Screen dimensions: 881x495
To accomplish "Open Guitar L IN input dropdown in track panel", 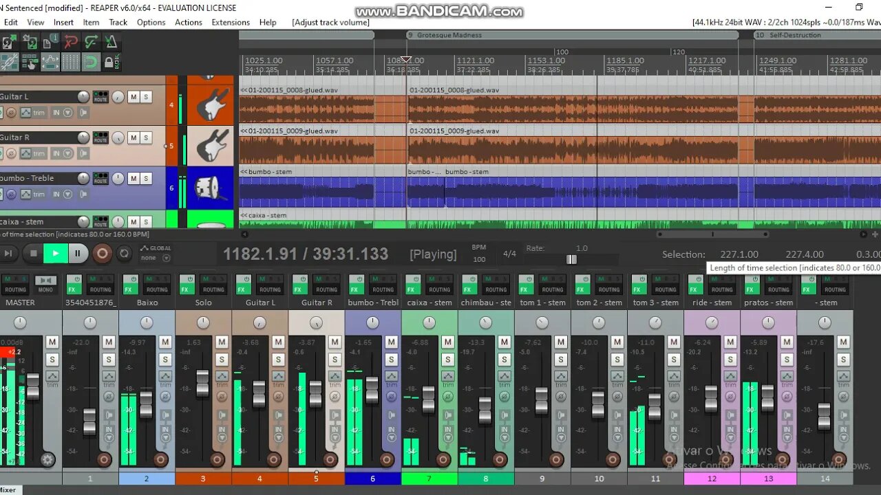I will pyautogui.click(x=62, y=113).
